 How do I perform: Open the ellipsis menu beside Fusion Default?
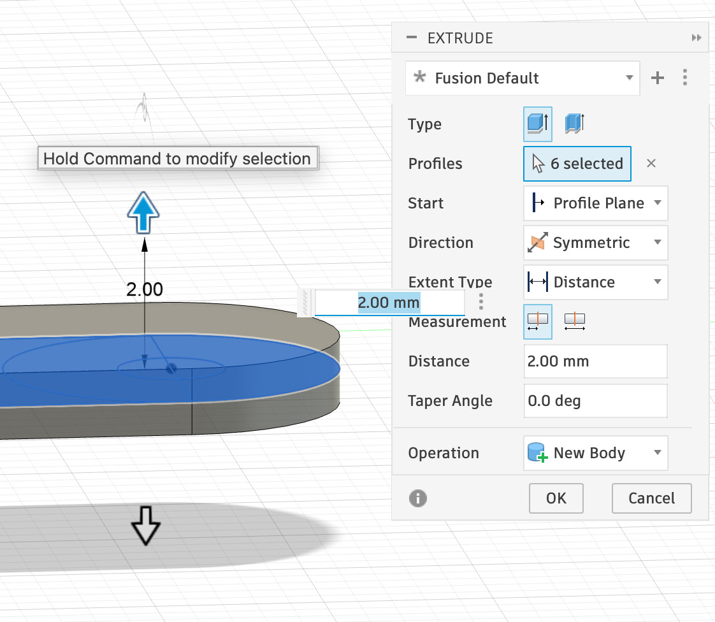(x=685, y=78)
